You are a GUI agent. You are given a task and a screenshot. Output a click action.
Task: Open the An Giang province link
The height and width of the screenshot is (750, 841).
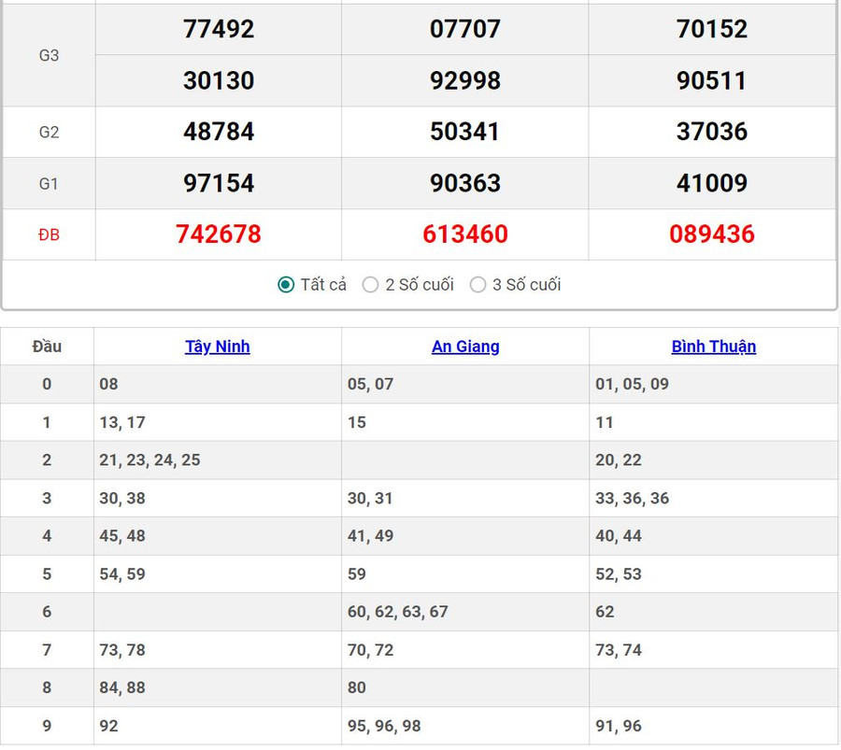[465, 347]
